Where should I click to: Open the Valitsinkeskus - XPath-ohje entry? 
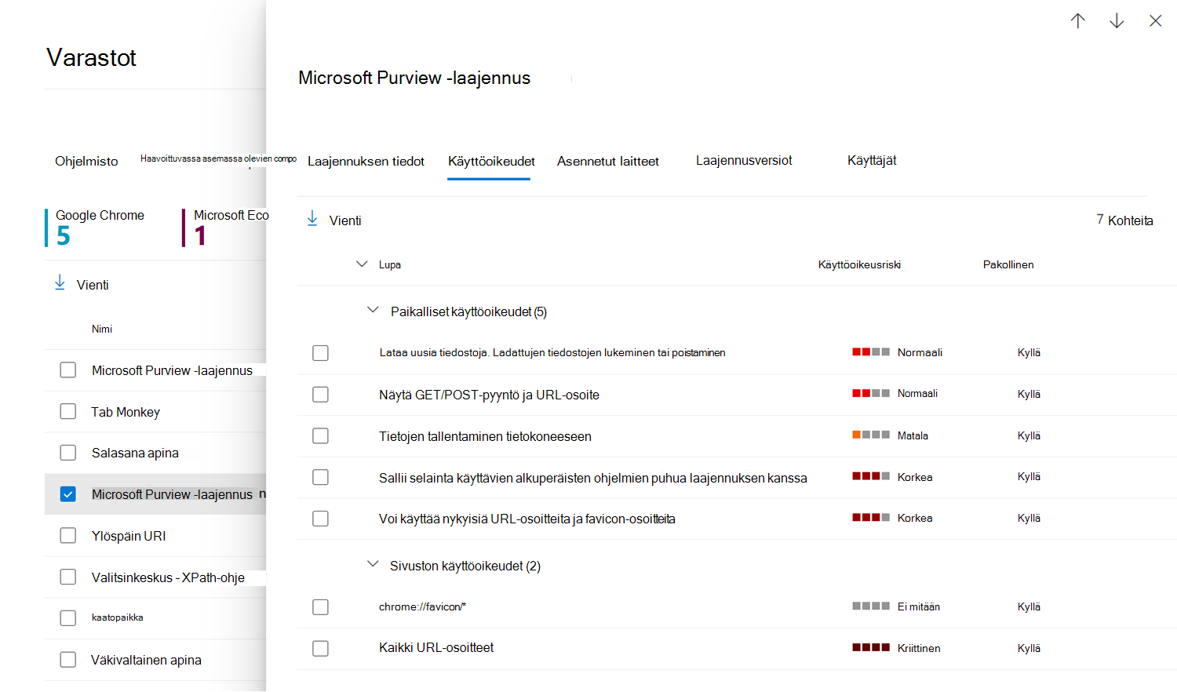tap(168, 577)
